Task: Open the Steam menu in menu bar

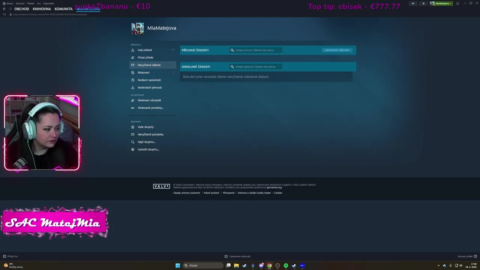Action: tap(8, 3)
